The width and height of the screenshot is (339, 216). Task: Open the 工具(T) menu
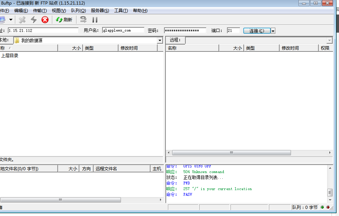[x=121, y=11]
